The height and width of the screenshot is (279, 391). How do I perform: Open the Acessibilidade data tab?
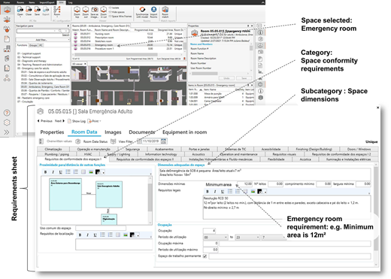tap(271, 149)
